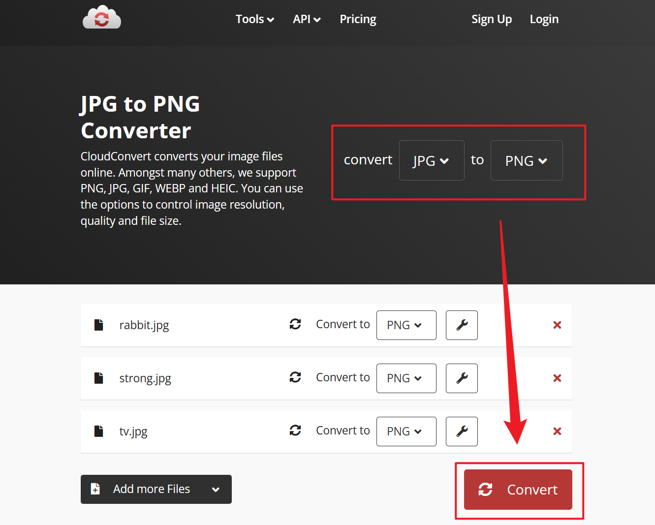The height and width of the screenshot is (525, 655).
Task: Remove tv.jpg from the file list
Action: [x=557, y=432]
